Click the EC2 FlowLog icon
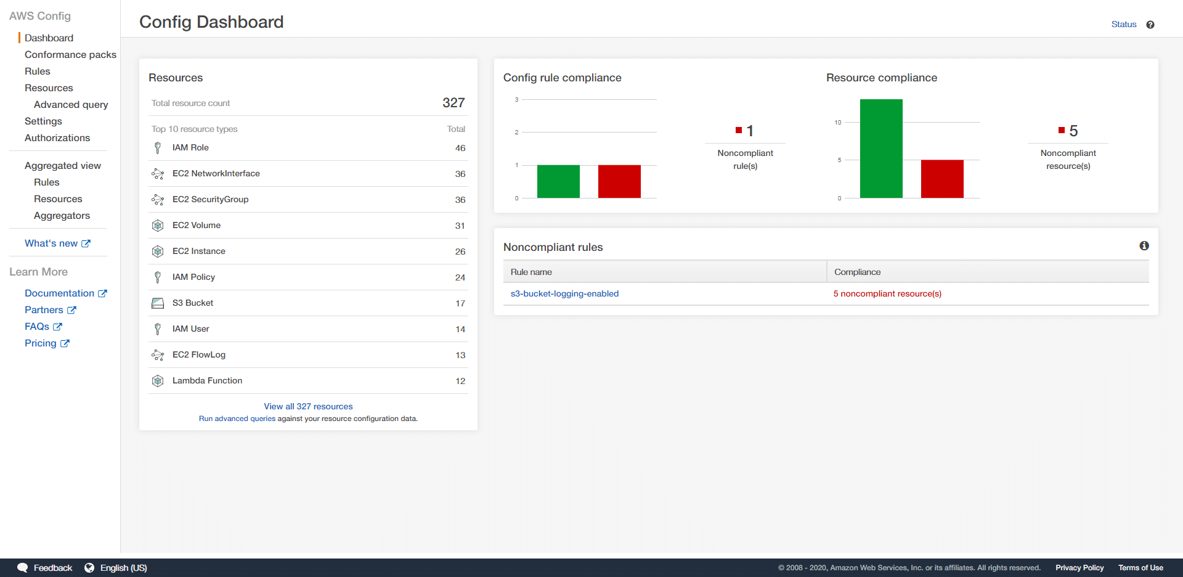Viewport: 1183px width, 577px height. click(158, 354)
